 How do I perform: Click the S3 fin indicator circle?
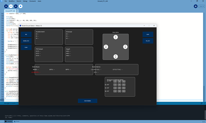pyautogui.click(x=116, y=57)
